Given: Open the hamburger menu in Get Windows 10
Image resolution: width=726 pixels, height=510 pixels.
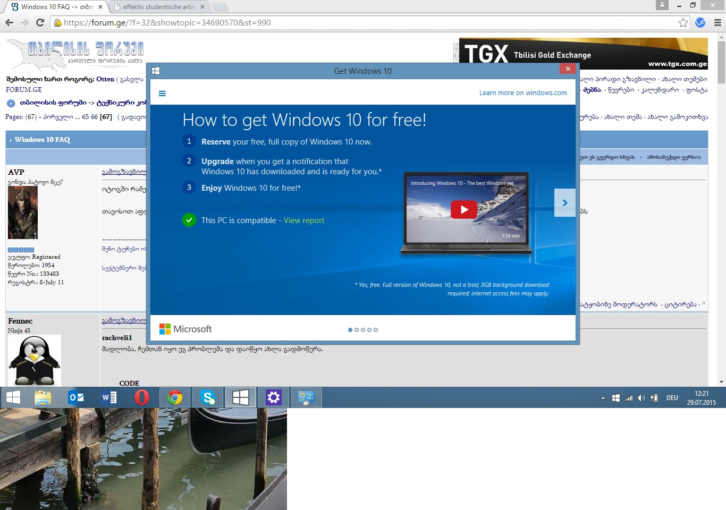Looking at the screenshot, I should click(162, 93).
